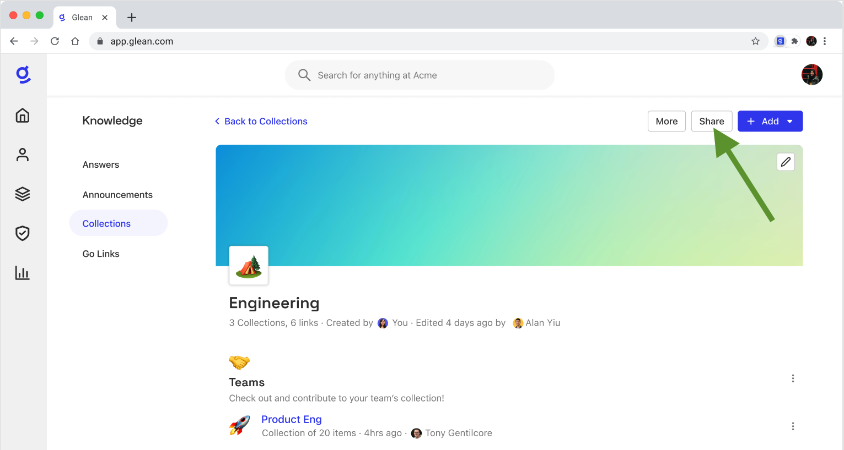Select the Announcements section

[117, 194]
